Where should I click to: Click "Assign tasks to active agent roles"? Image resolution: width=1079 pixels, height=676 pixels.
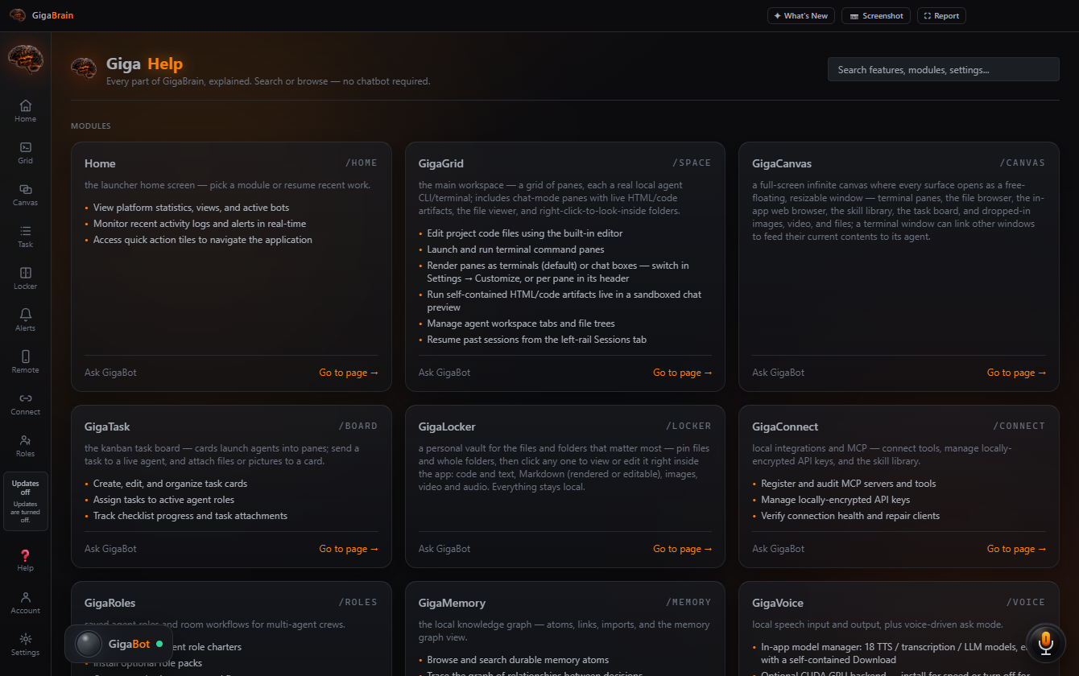pyautogui.click(x=163, y=500)
